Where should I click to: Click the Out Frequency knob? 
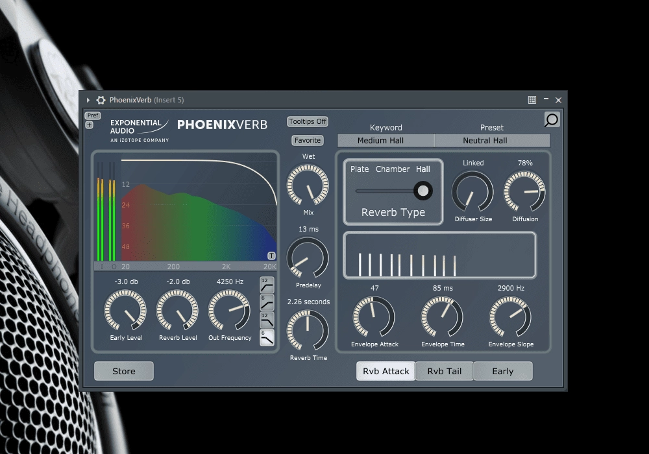click(229, 311)
